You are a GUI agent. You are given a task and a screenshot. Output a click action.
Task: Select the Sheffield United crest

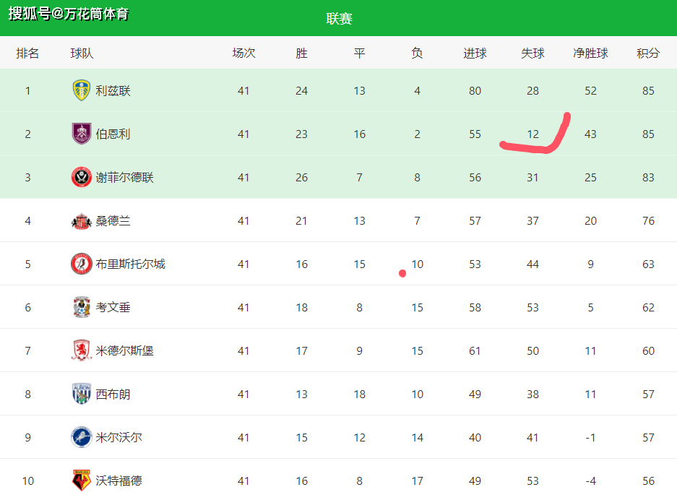[x=81, y=177]
